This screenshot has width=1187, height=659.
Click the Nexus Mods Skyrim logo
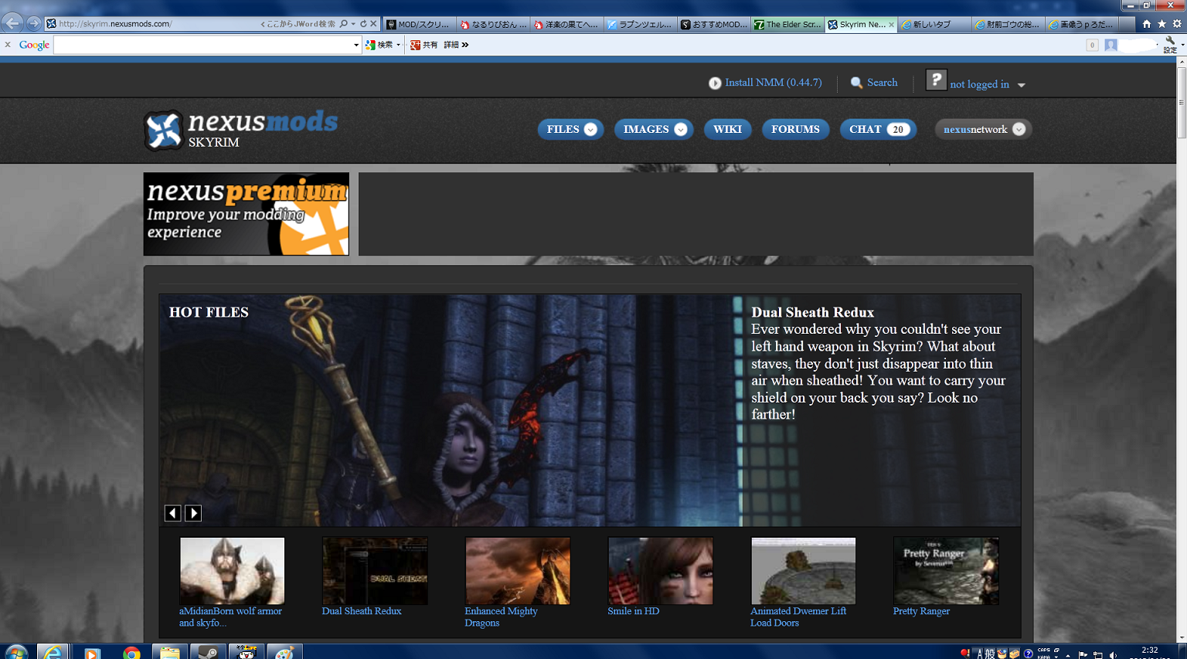coord(240,130)
